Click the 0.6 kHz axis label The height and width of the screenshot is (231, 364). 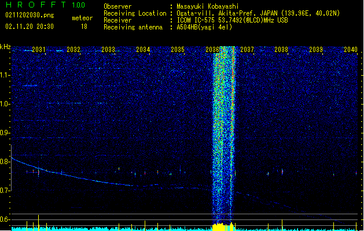point(5,219)
